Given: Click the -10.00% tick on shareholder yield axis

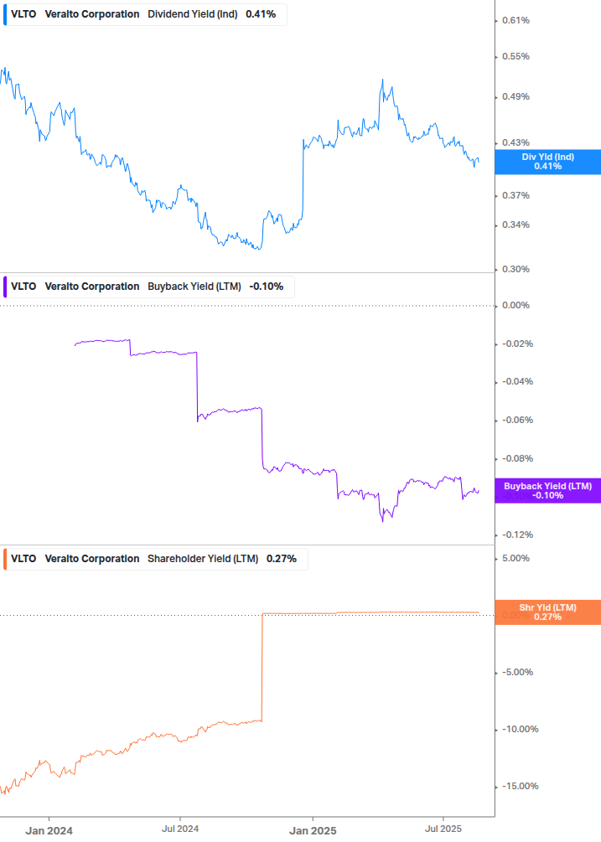Looking at the screenshot, I should (520, 729).
